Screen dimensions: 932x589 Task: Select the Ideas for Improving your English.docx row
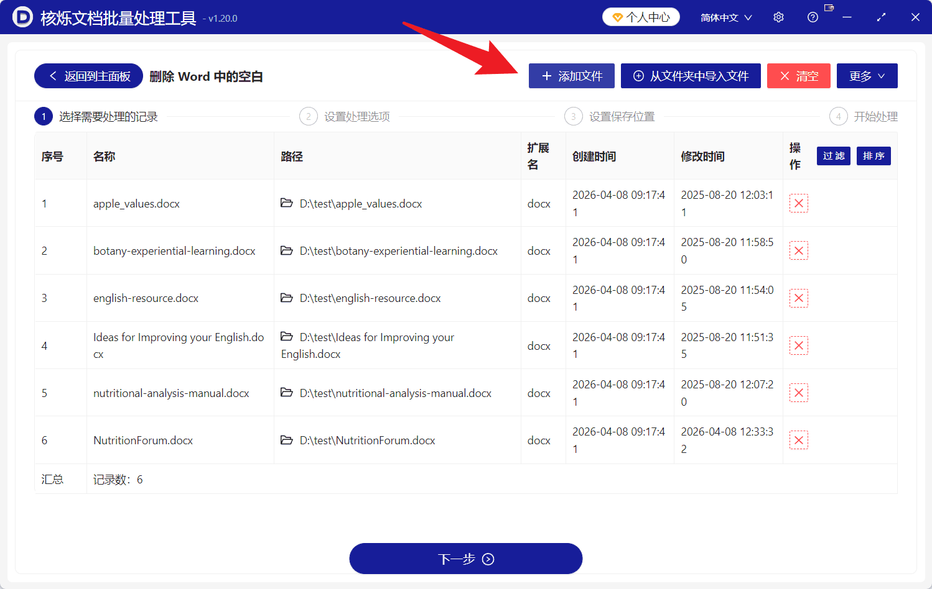tap(179, 345)
